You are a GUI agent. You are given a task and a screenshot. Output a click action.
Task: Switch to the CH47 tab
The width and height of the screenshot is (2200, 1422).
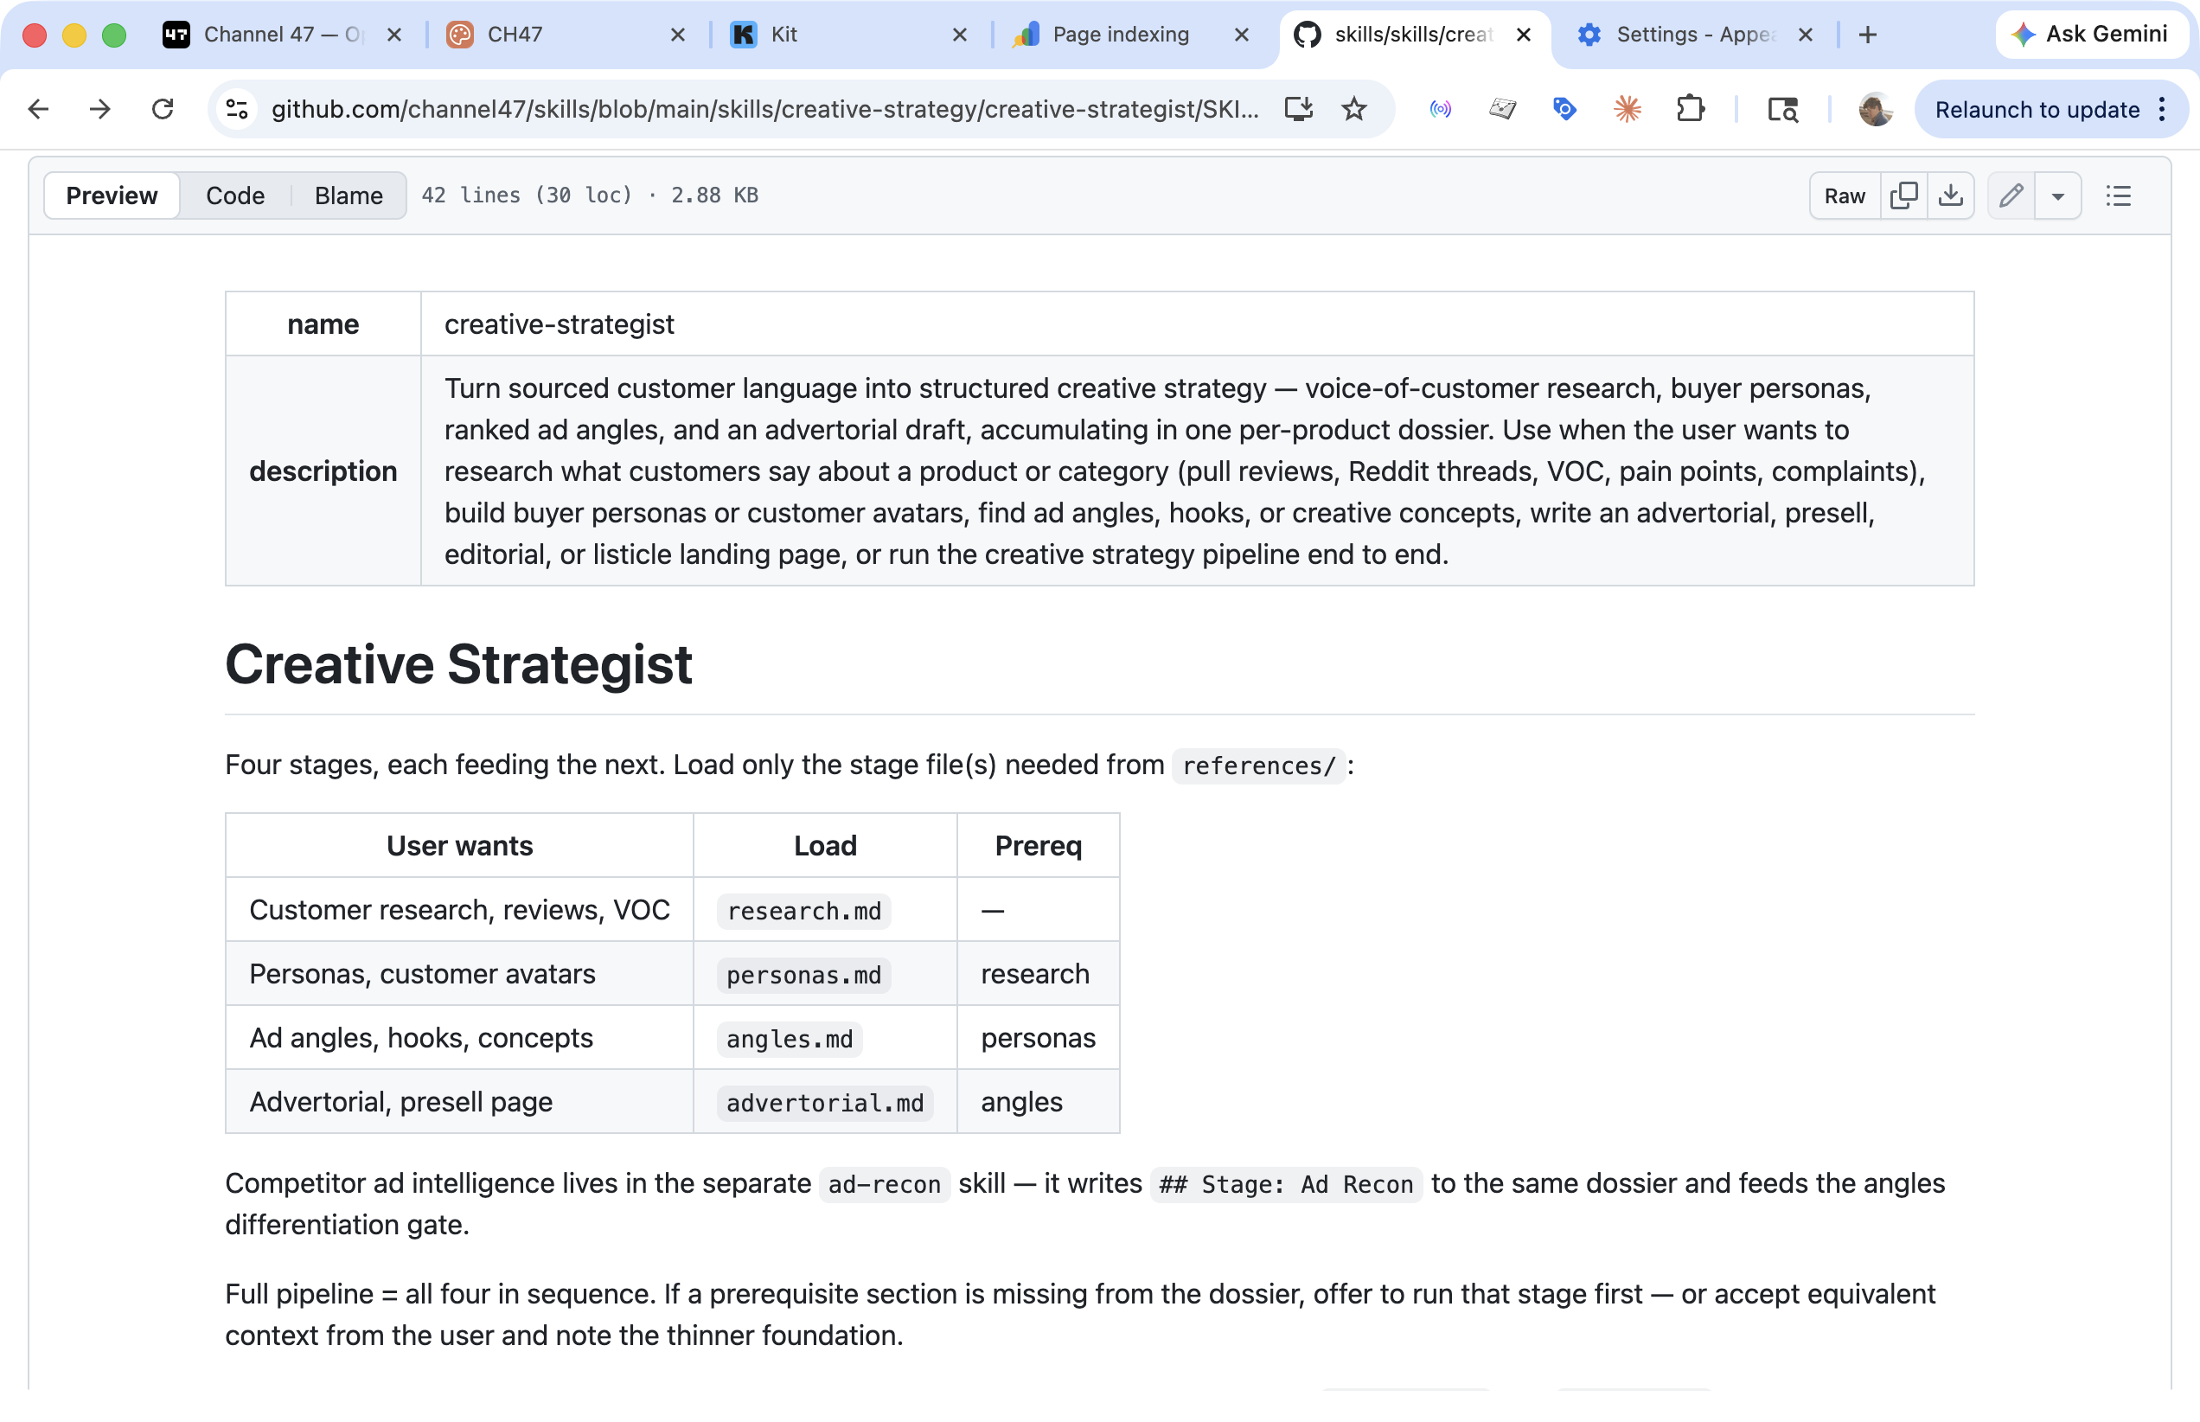565,34
